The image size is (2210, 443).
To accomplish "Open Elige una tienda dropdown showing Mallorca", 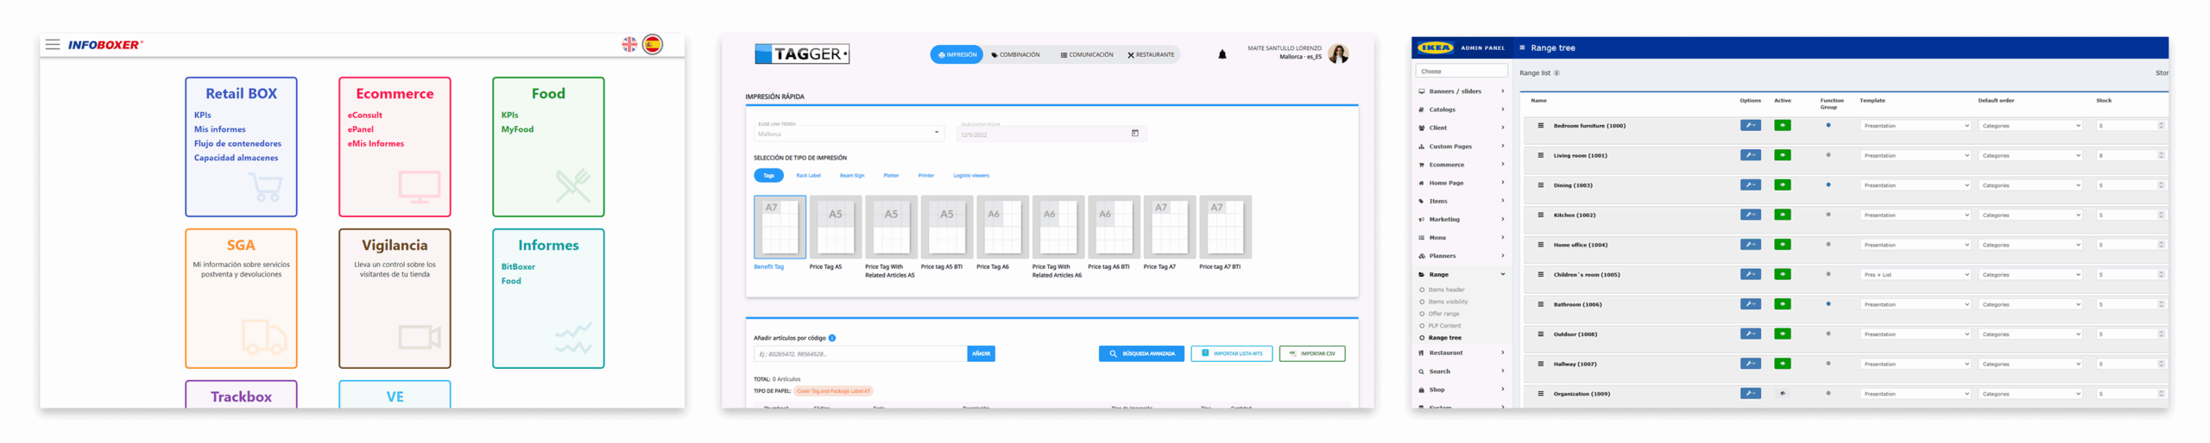I will pyautogui.click(x=849, y=133).
